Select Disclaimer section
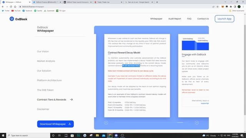Screen dimensions: 246x138 coord(43,109)
